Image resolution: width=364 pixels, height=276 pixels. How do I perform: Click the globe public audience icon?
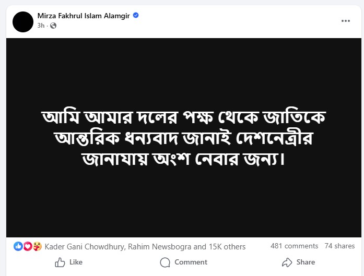tap(53, 26)
